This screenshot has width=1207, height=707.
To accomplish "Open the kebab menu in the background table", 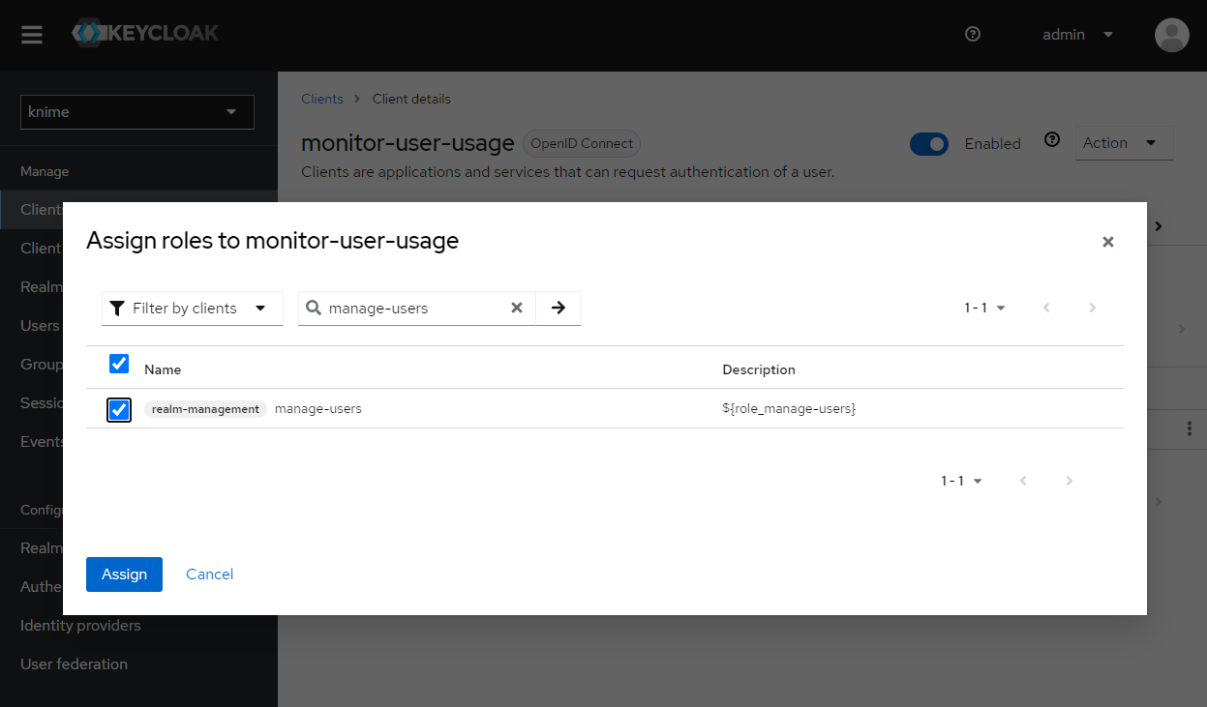I will click(1190, 428).
